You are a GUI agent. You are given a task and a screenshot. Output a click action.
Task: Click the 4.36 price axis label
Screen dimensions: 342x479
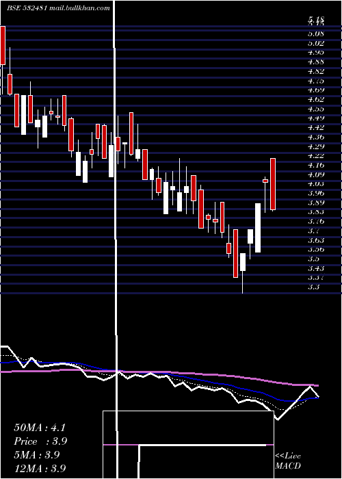click(316, 137)
